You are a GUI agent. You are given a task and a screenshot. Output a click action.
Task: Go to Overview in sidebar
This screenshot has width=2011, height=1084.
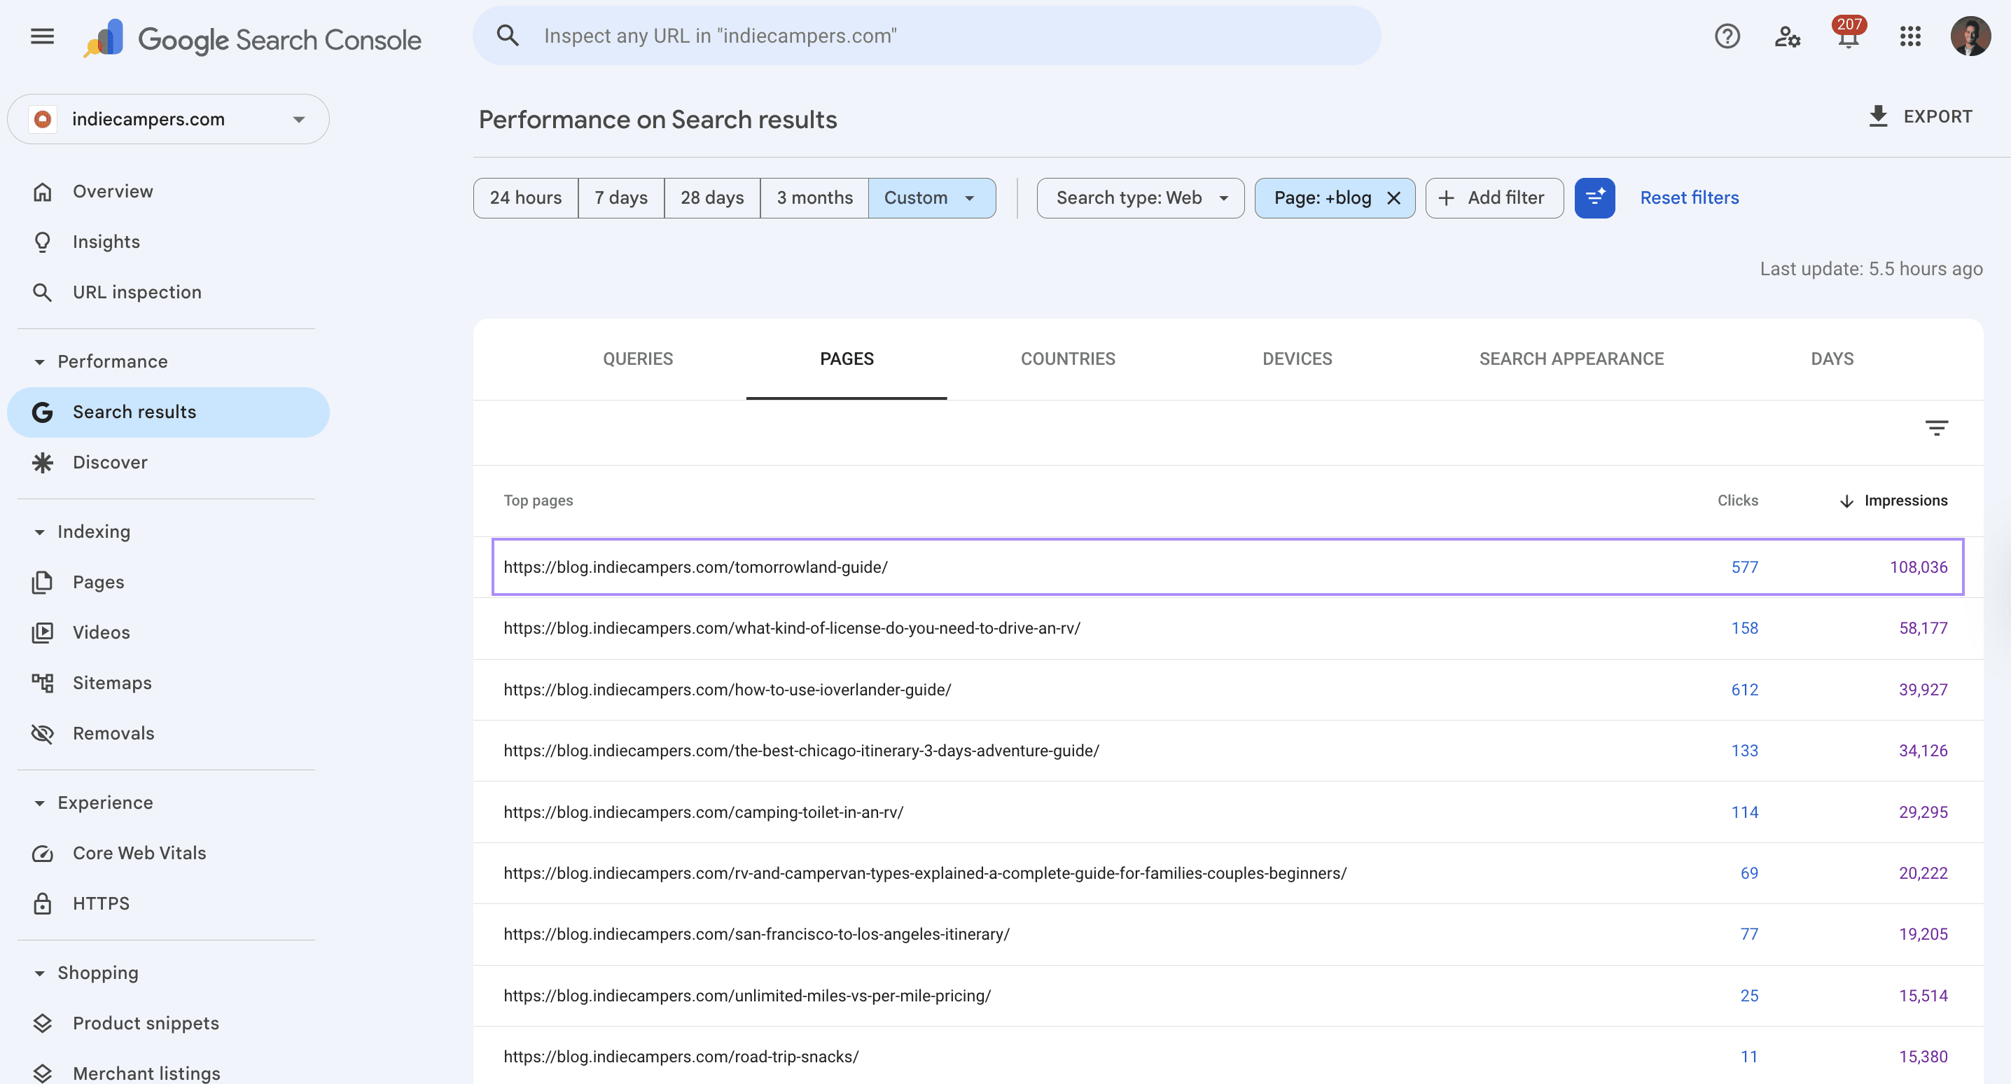point(168,191)
